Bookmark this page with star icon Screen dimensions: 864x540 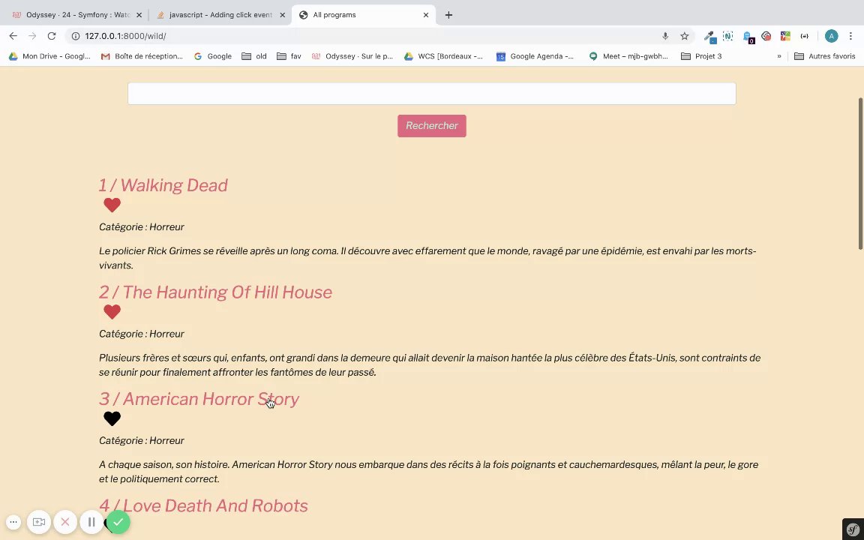tap(684, 36)
